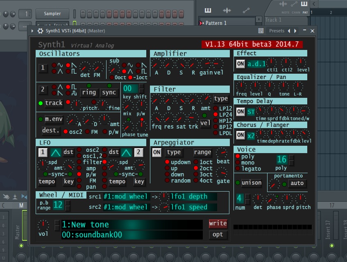The width and height of the screenshot is (347, 262).
Task: Click the Filter frq knob
Action: (x=156, y=119)
